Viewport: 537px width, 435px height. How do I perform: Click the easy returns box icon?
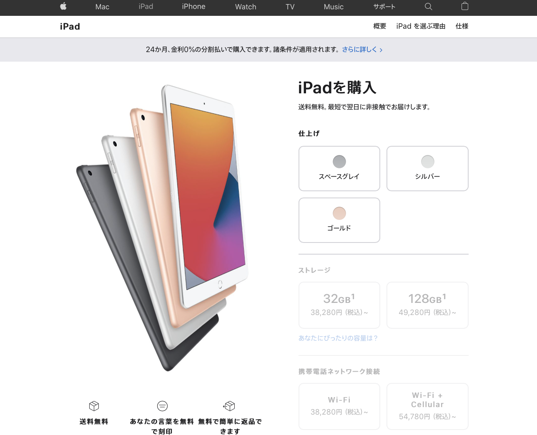tap(229, 406)
